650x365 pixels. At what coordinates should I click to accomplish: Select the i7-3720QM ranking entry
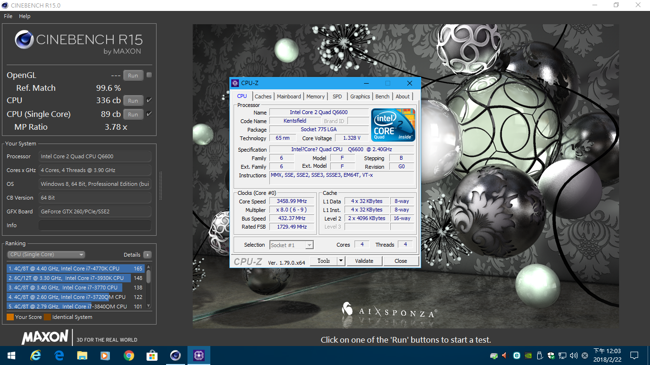[x=76, y=297]
